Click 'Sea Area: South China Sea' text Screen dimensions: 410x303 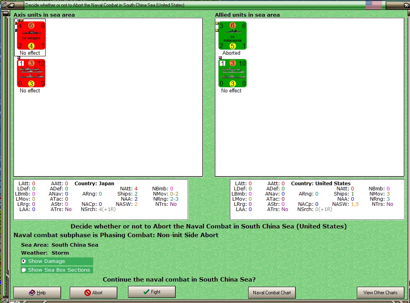59,245
